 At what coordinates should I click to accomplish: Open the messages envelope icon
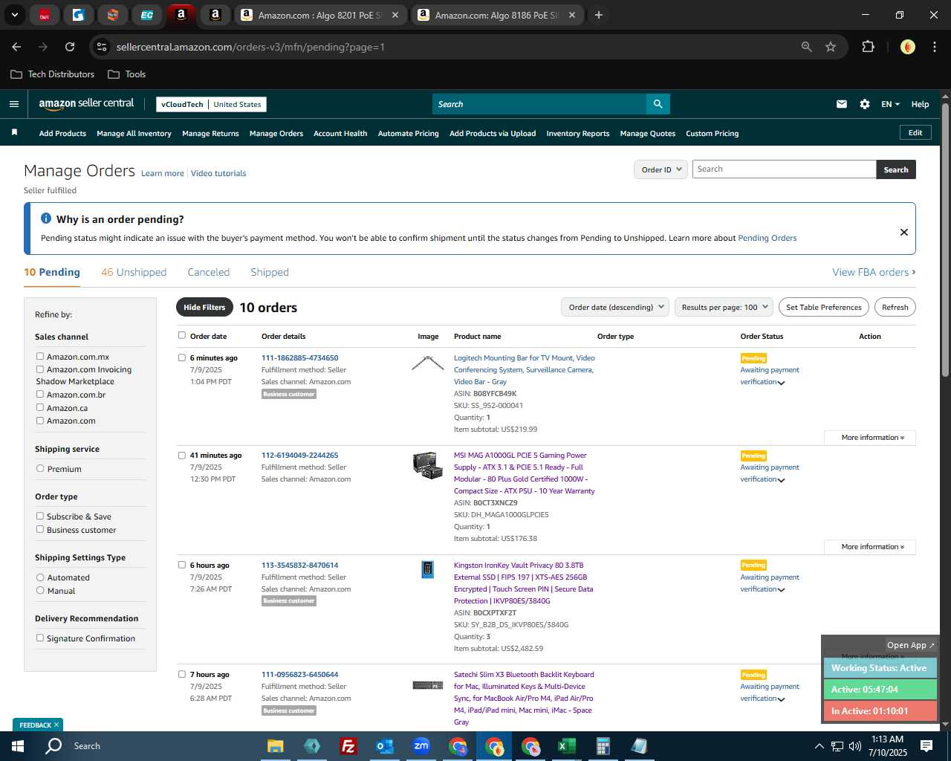(x=842, y=104)
